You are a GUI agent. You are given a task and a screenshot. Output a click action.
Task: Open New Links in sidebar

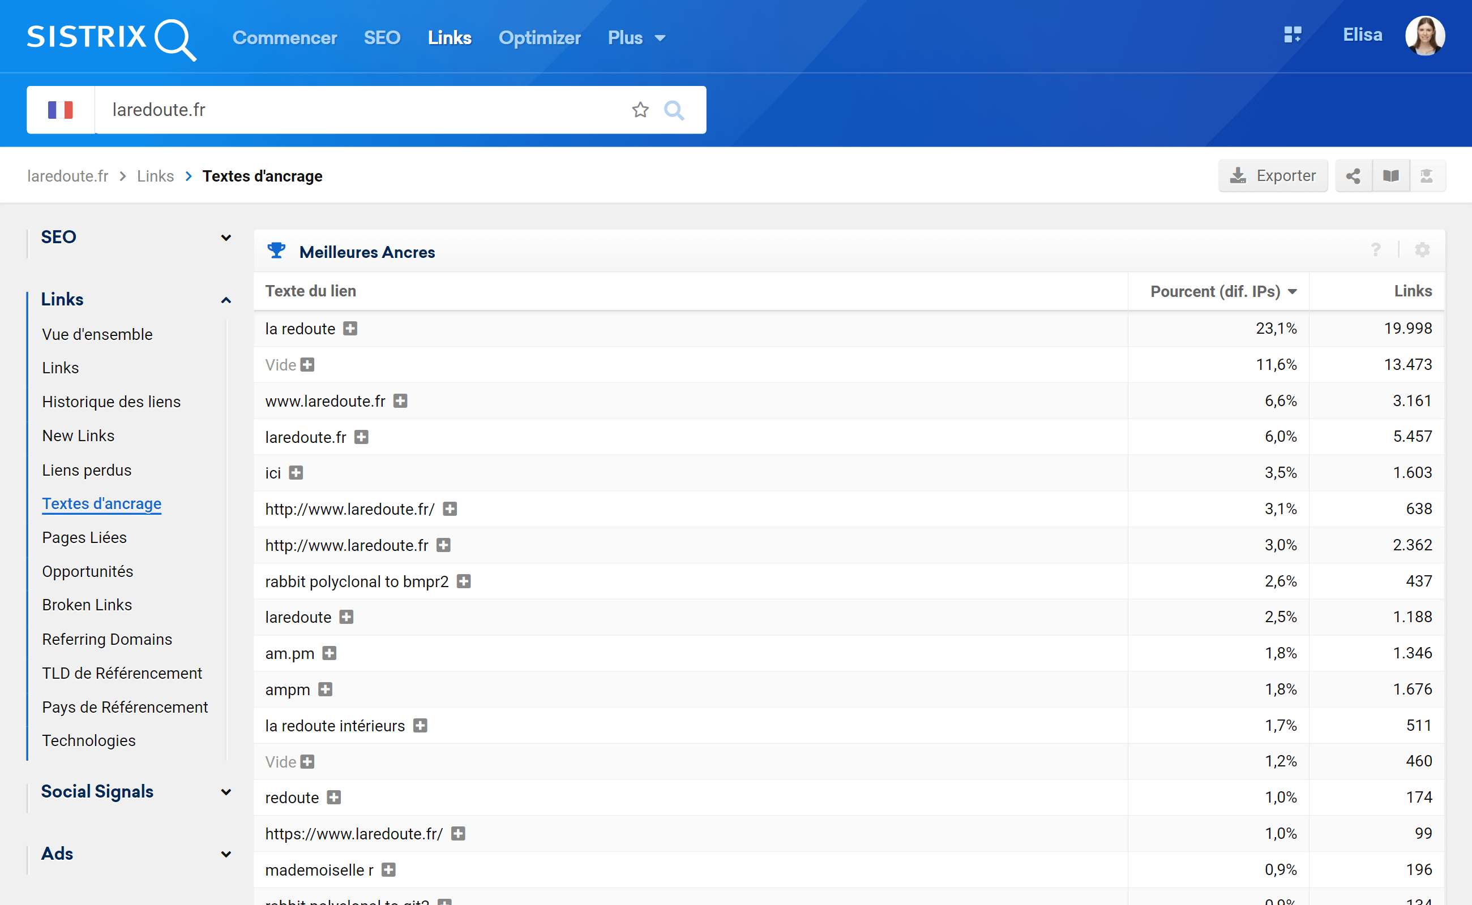click(78, 436)
